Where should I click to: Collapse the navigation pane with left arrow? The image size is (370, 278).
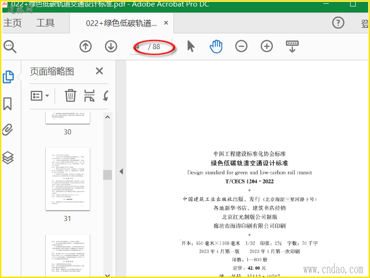121,171
